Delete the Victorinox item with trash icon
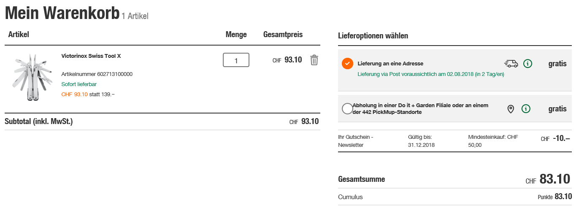The width and height of the screenshot is (579, 208). 314,60
